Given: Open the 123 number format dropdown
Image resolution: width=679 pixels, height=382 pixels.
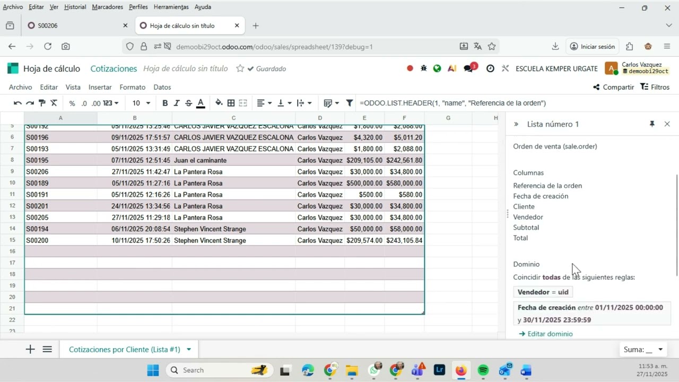Looking at the screenshot, I should [x=111, y=103].
